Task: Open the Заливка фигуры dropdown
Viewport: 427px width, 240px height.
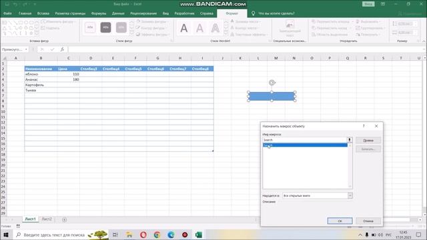Action: click(x=153, y=21)
